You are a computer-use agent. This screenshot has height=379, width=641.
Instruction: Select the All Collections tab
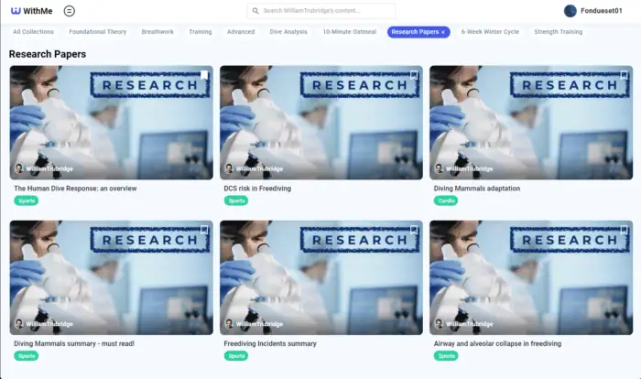(34, 32)
